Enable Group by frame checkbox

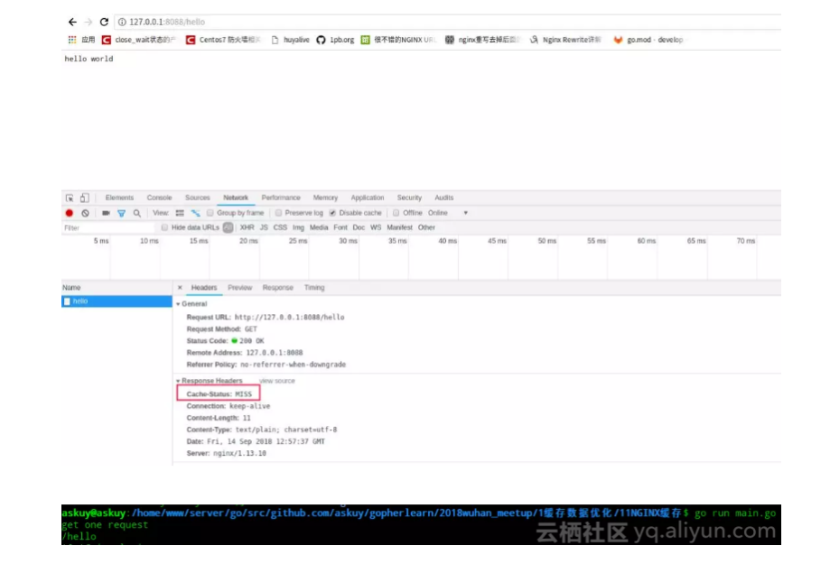pos(210,213)
